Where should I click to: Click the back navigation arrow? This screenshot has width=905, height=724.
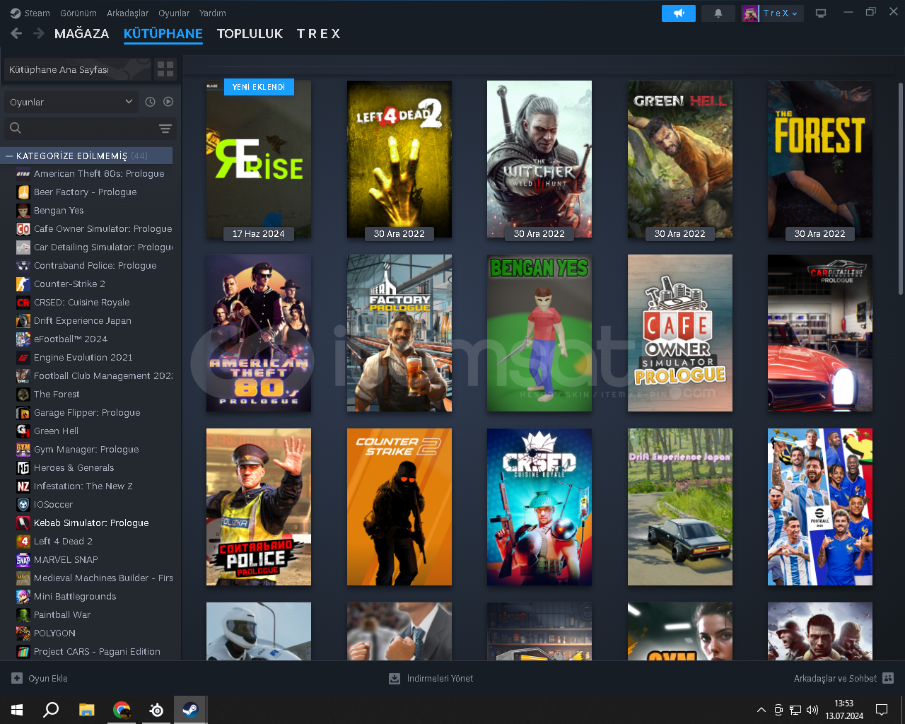click(x=16, y=33)
